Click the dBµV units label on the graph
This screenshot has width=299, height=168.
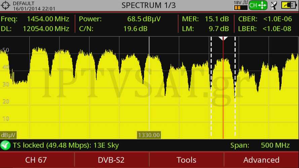[x=8, y=135]
